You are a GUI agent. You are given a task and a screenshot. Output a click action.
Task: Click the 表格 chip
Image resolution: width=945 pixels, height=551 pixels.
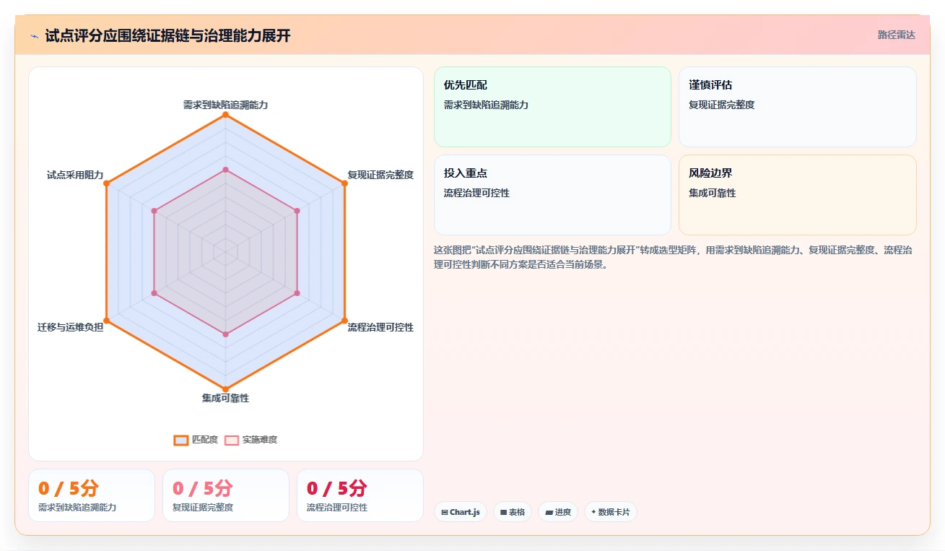[x=513, y=512]
